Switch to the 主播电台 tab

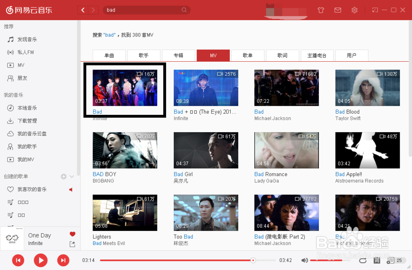tap(317, 56)
